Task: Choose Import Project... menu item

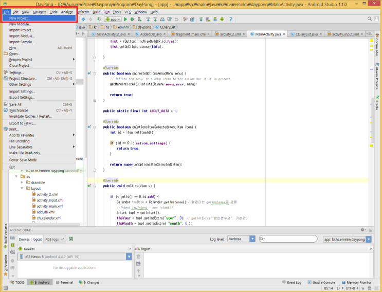Action: coord(39,30)
